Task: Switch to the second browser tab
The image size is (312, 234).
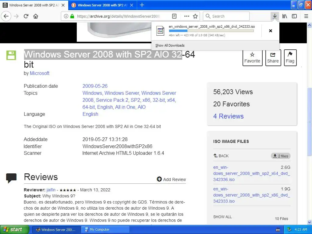Action: (x=102, y=5)
